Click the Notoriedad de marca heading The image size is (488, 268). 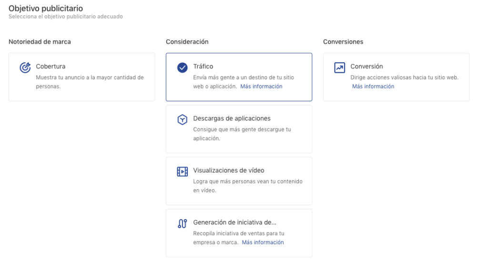coord(40,41)
